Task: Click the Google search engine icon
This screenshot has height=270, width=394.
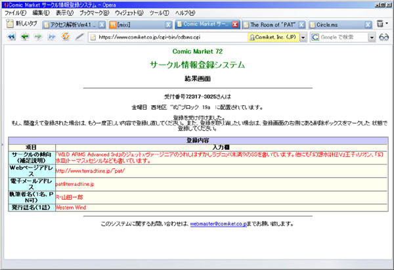Action: pos(315,37)
